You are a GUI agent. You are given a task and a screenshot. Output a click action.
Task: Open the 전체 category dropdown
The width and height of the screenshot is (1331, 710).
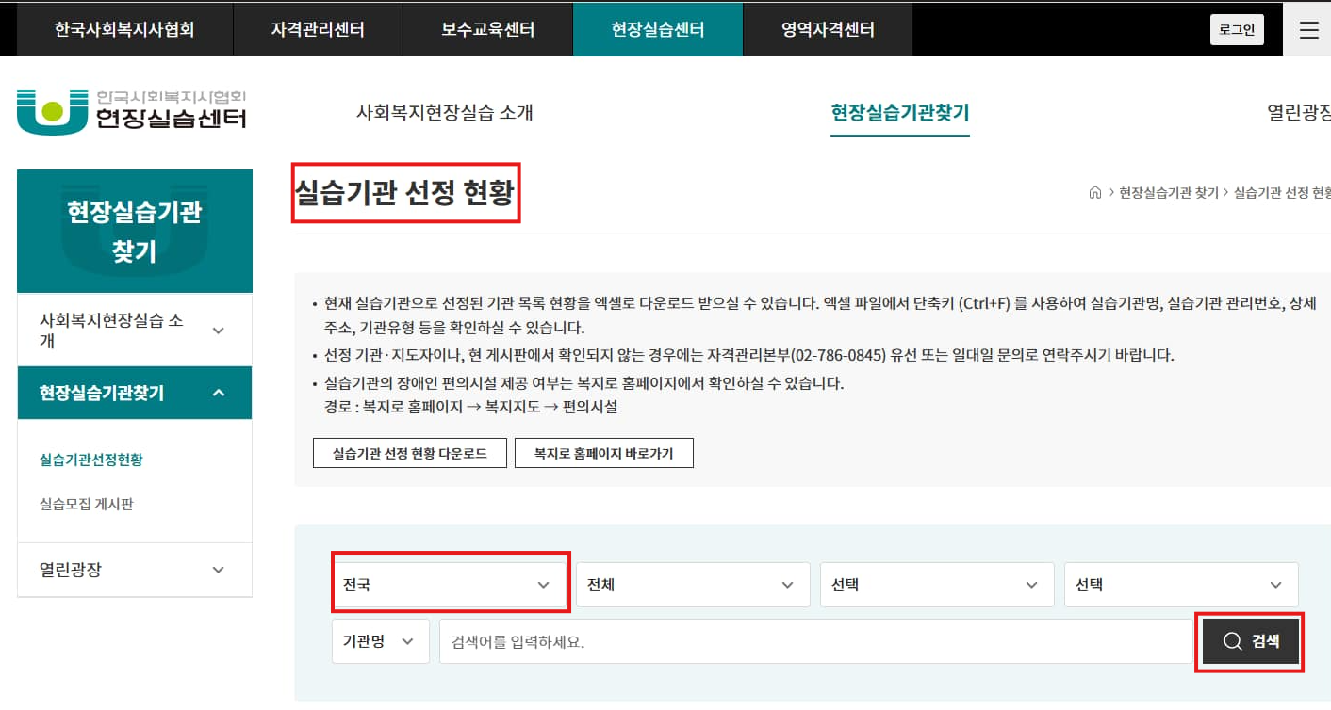point(693,584)
